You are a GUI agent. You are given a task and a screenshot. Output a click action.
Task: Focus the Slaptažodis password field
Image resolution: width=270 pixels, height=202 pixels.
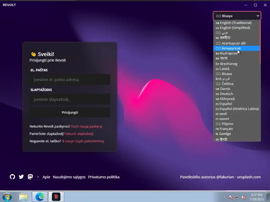click(x=70, y=99)
